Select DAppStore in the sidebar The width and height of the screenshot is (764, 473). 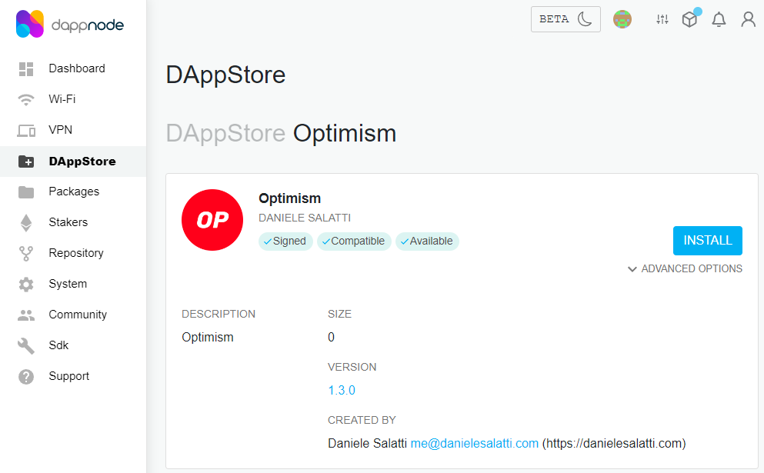coord(73,162)
